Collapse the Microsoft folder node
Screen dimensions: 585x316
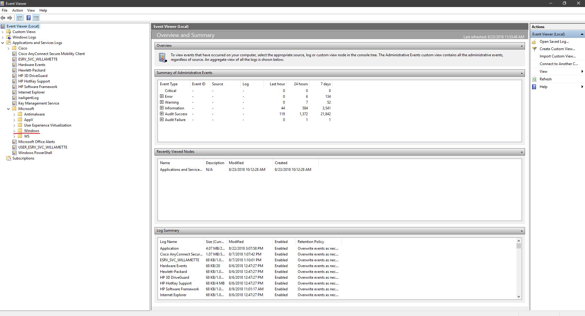pyautogui.click(x=9, y=109)
